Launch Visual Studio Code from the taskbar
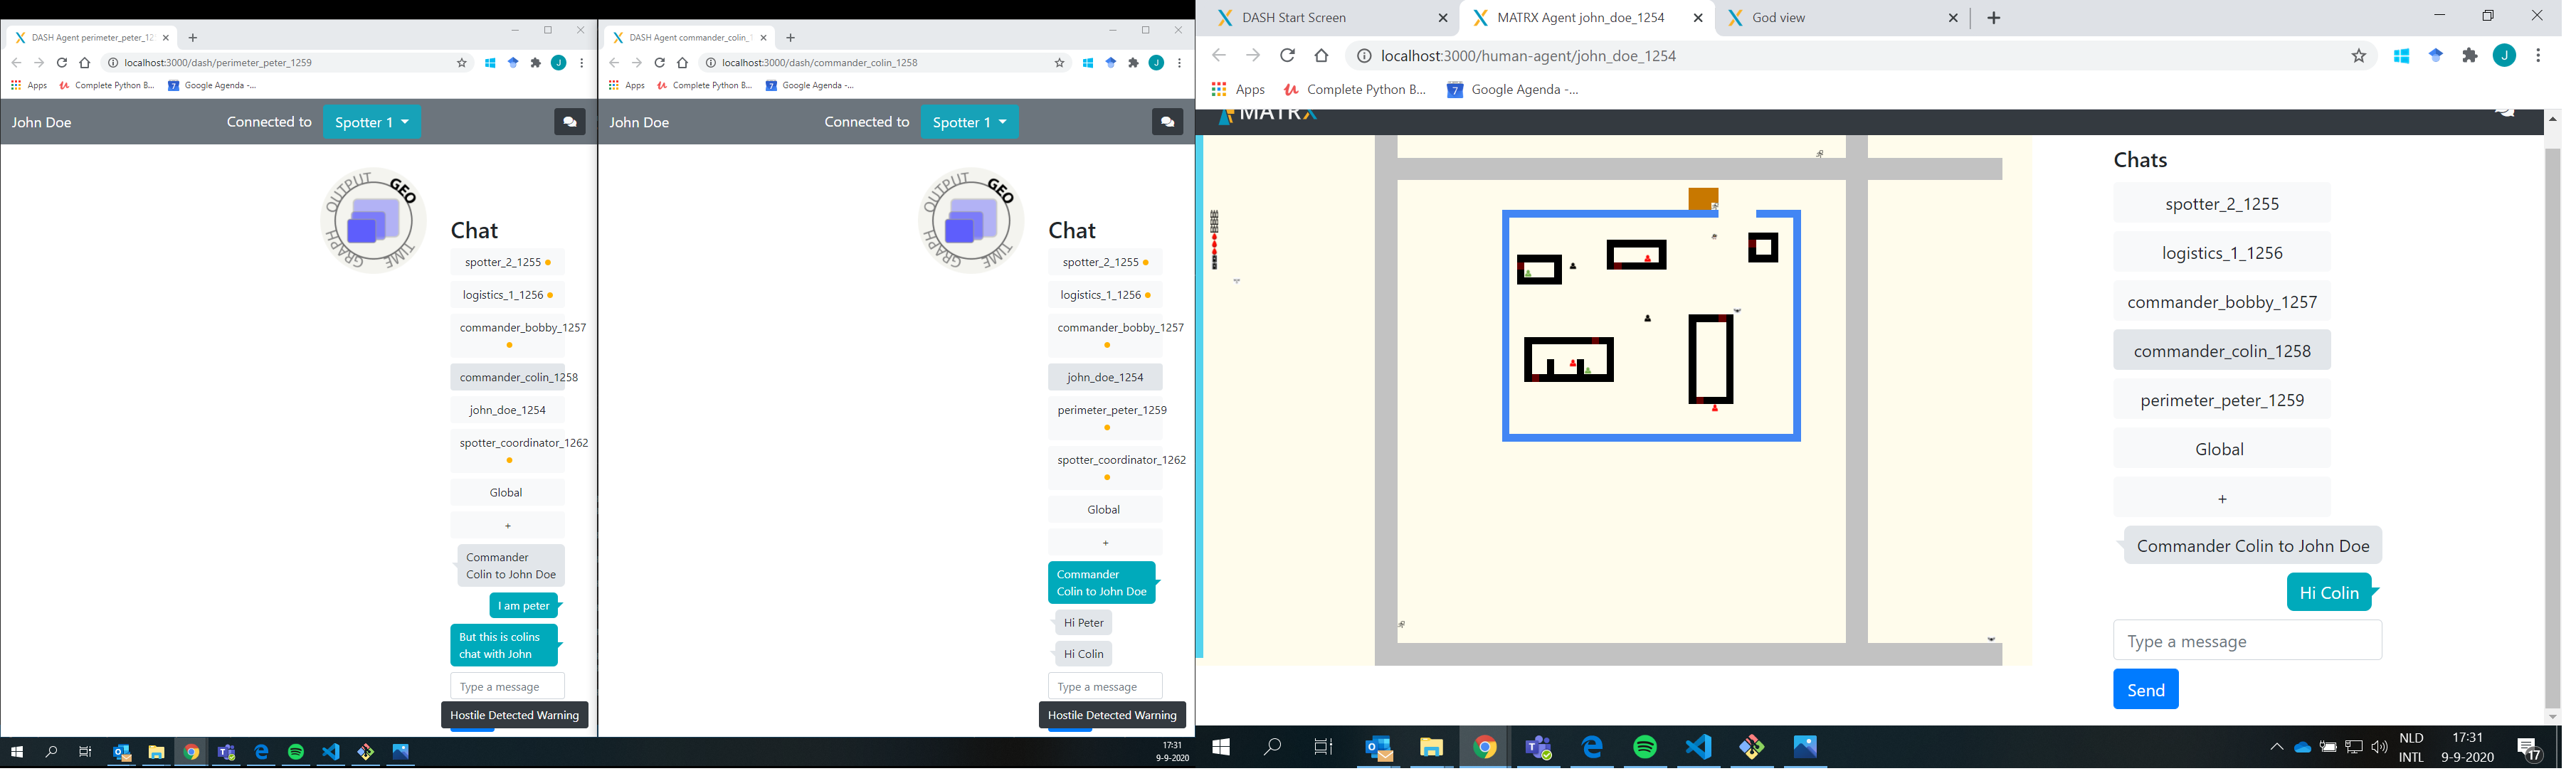The width and height of the screenshot is (2576, 771). 1699,747
